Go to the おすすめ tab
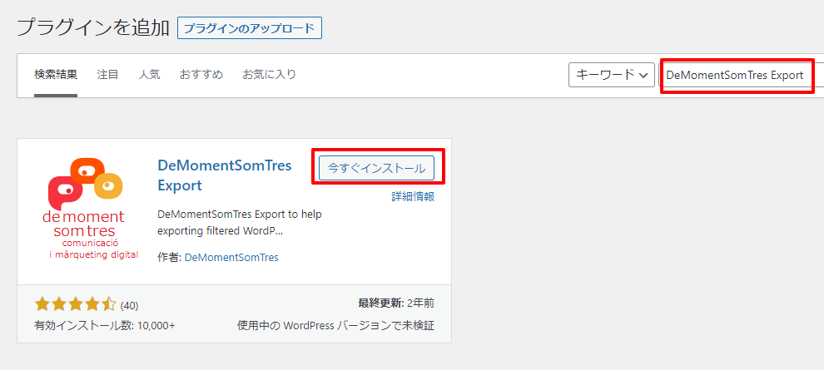The image size is (824, 370). click(201, 75)
